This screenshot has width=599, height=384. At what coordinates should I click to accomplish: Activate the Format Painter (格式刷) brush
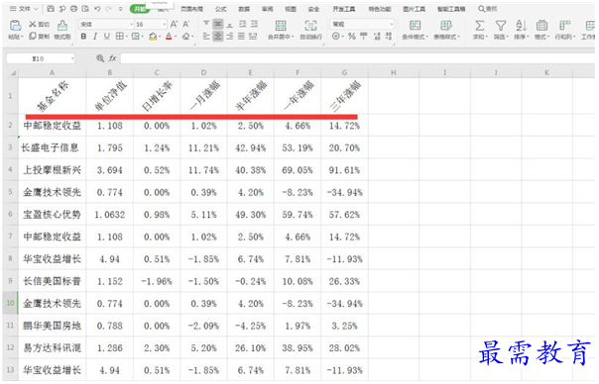point(62,26)
